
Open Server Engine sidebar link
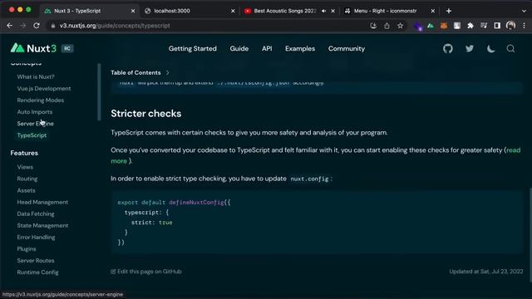click(x=35, y=124)
